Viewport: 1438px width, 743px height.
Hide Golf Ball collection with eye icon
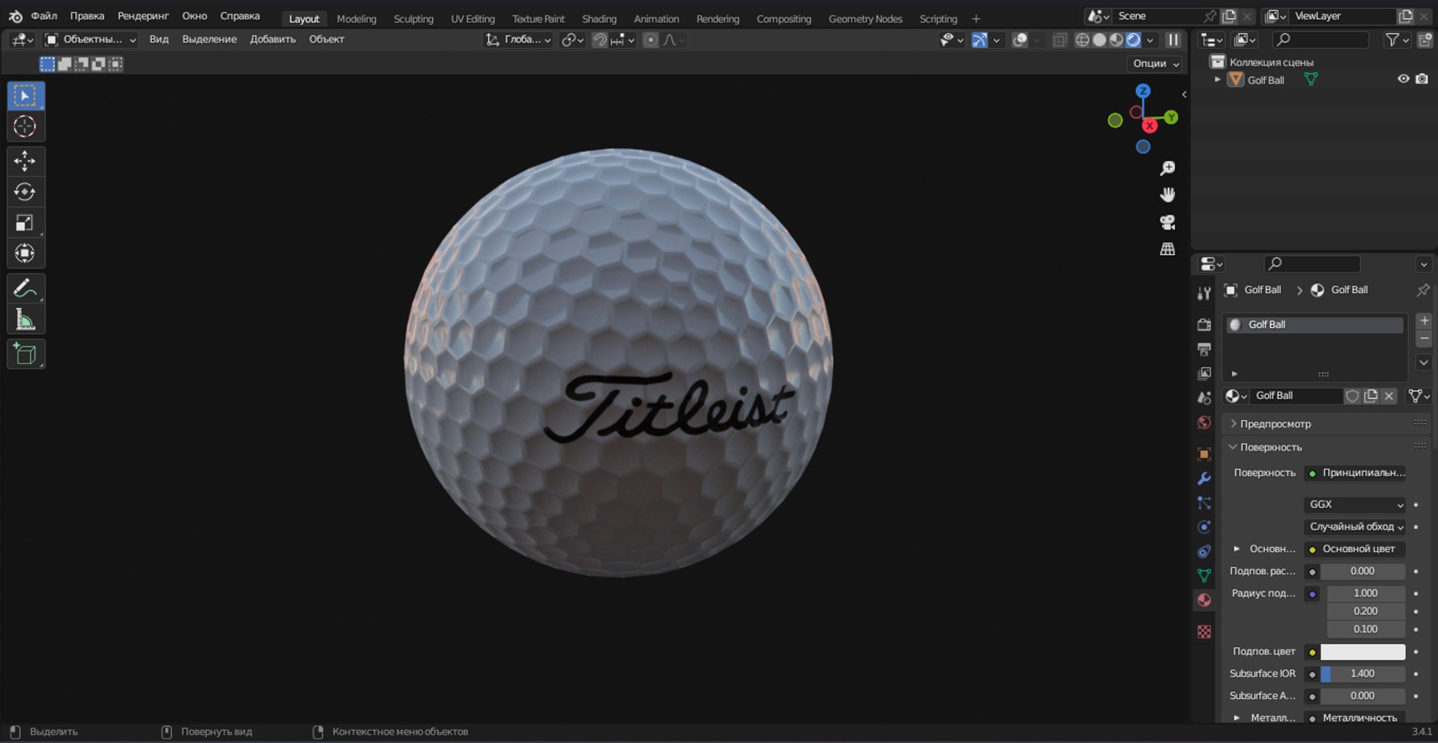(x=1403, y=79)
